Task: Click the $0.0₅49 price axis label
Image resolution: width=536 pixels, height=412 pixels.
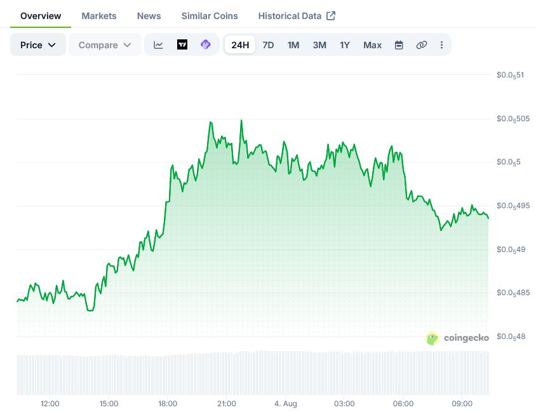Action: click(511, 249)
